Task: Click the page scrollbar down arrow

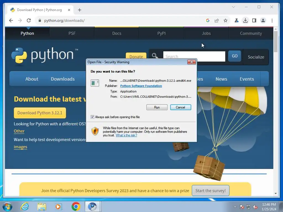Action: 276,194
